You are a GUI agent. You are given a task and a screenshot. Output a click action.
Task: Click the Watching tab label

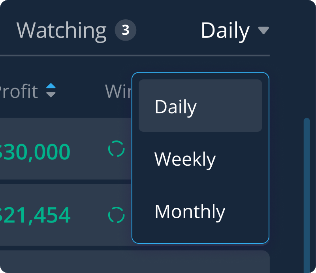(x=61, y=31)
